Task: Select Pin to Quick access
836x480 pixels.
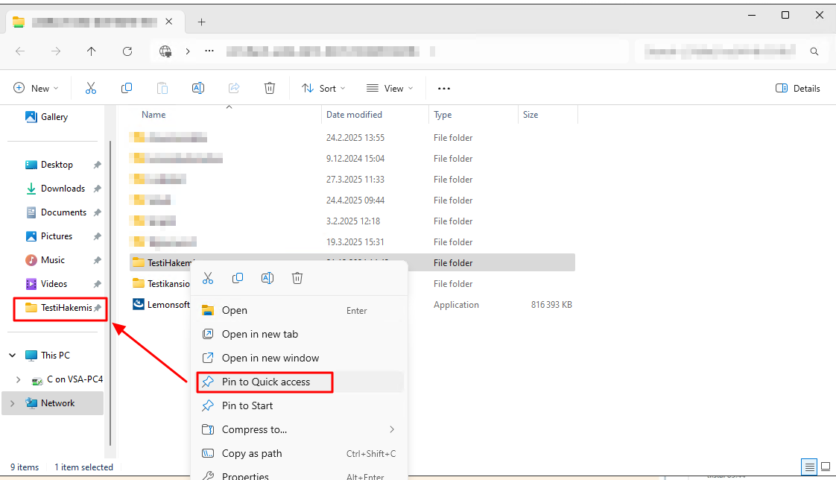Action: pyautogui.click(x=265, y=382)
